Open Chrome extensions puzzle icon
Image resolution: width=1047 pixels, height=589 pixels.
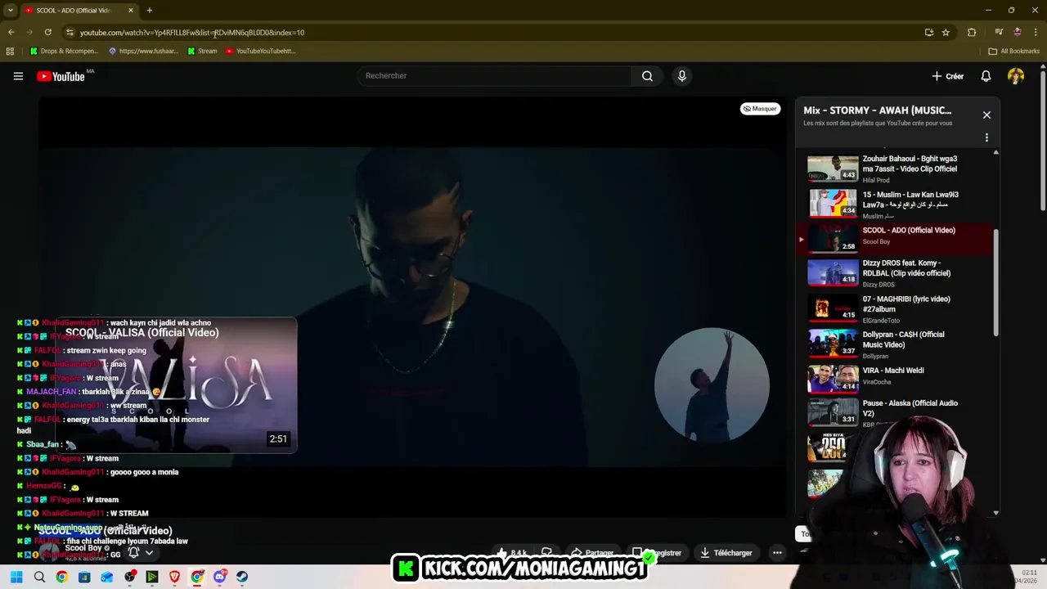(972, 33)
